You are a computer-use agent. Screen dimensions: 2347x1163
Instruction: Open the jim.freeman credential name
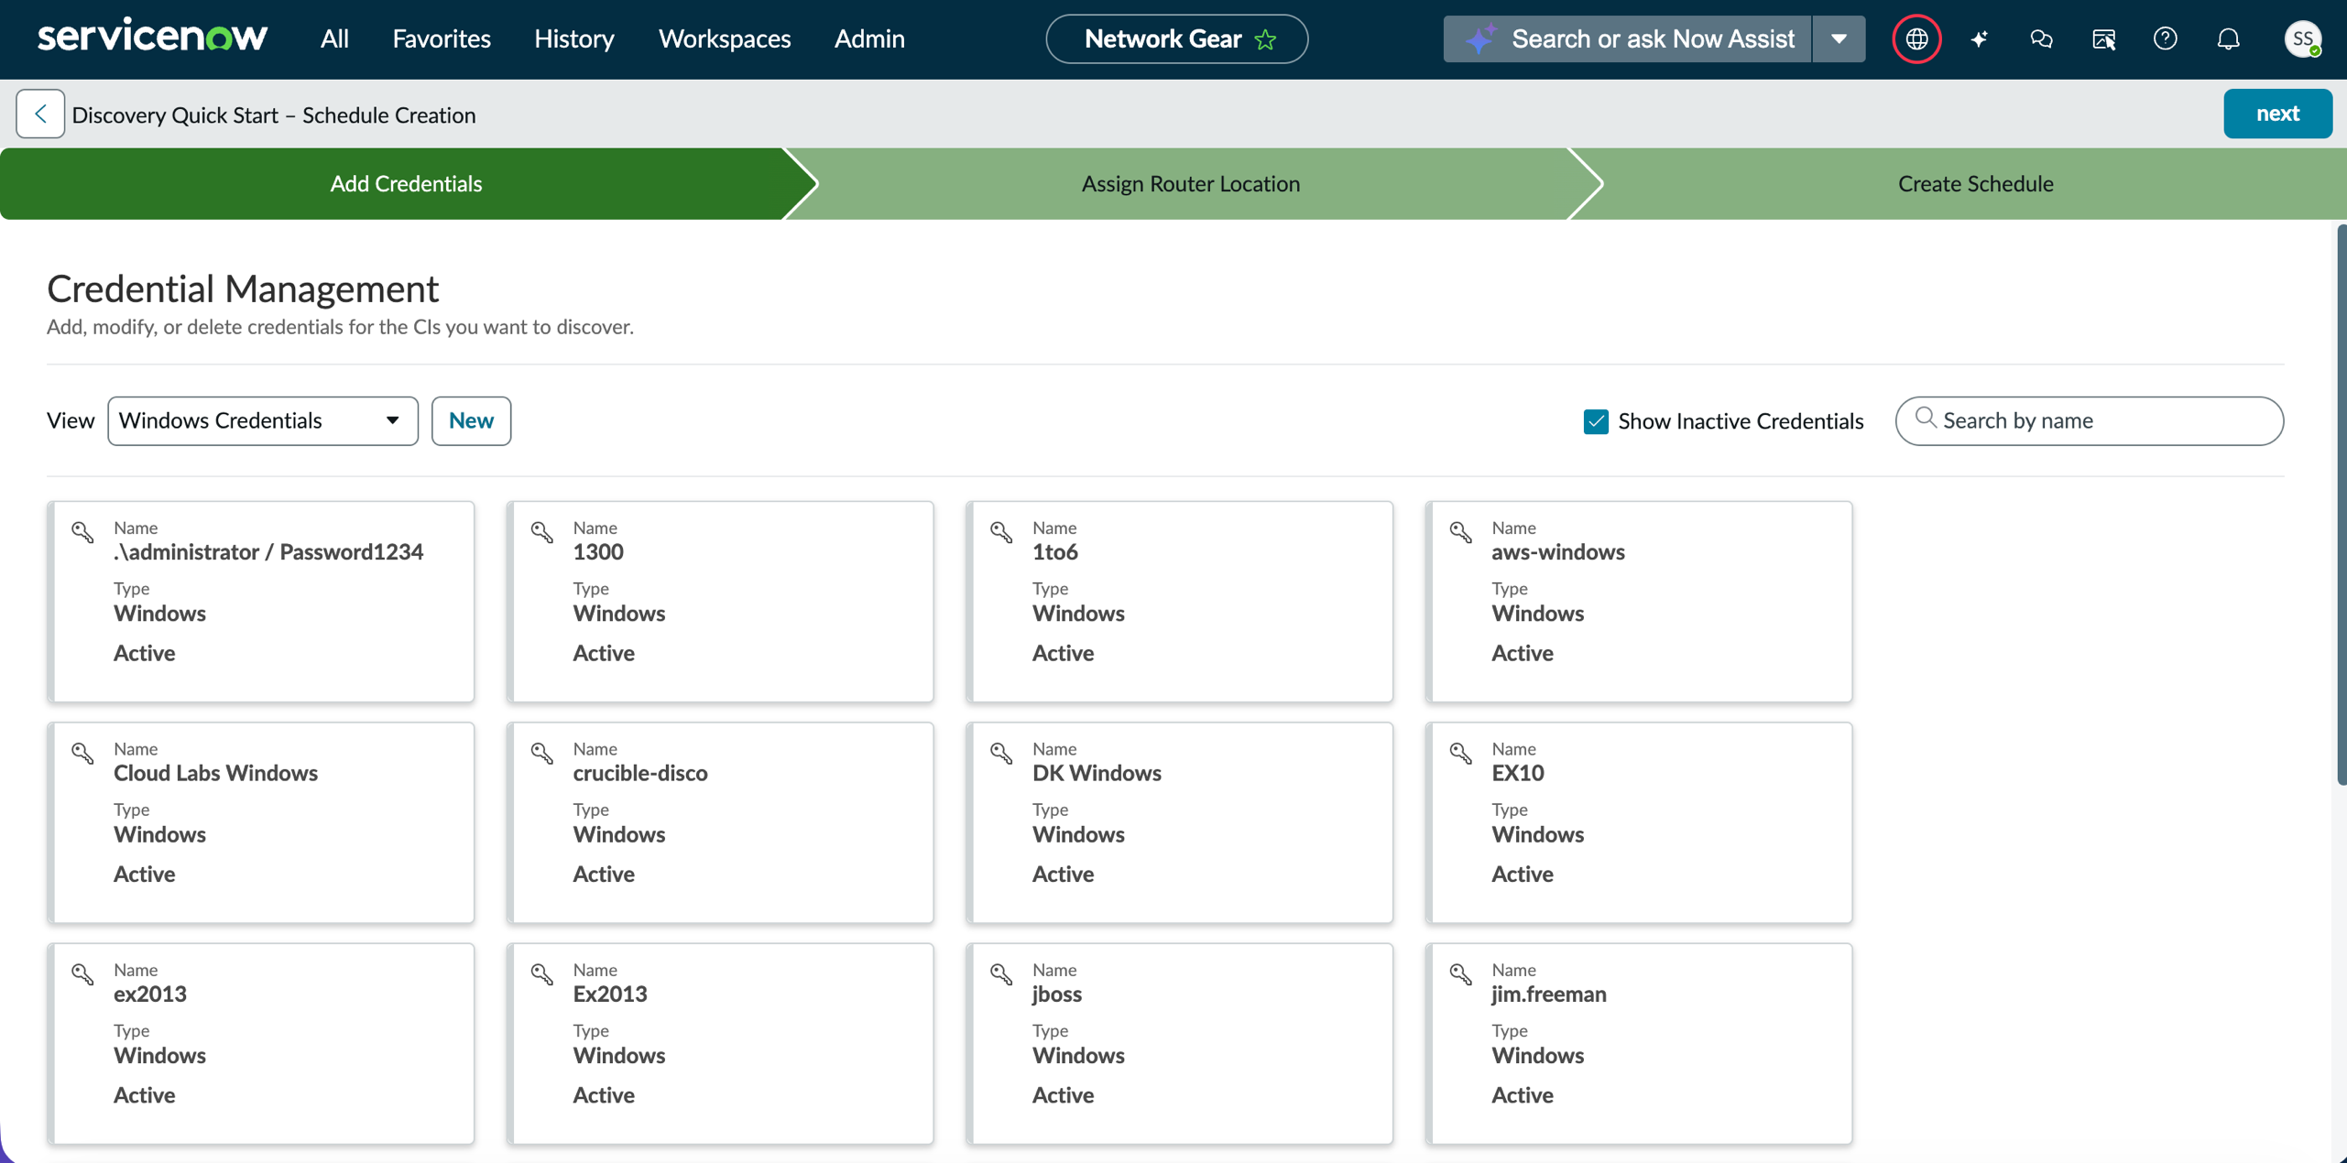(1549, 994)
